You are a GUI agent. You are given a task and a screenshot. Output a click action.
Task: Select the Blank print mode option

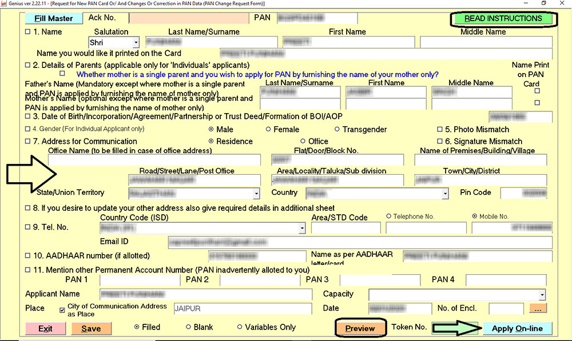189,327
